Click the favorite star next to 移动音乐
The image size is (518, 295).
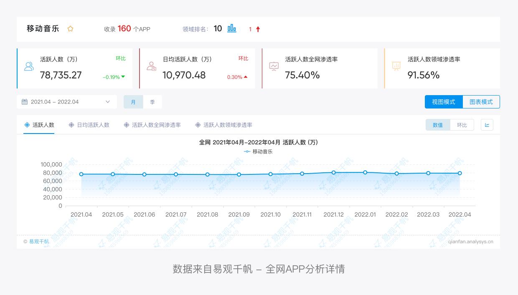click(70, 29)
